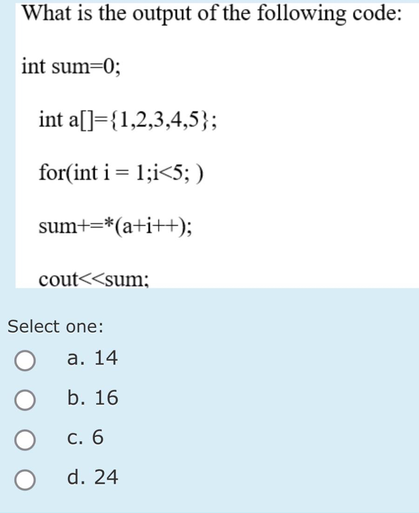Click the option label "a. 14"

pos(92,358)
